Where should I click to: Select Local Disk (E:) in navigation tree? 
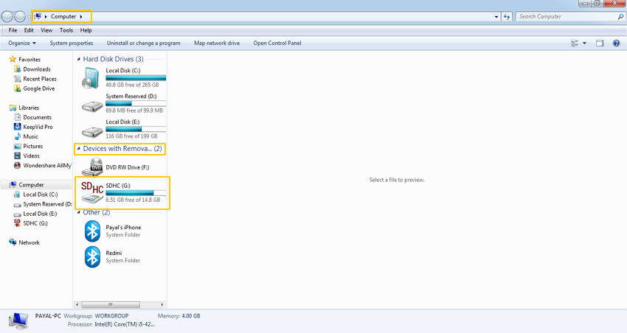[40, 214]
